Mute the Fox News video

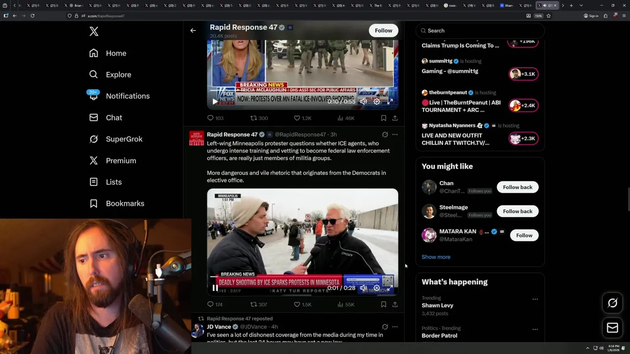click(x=363, y=101)
